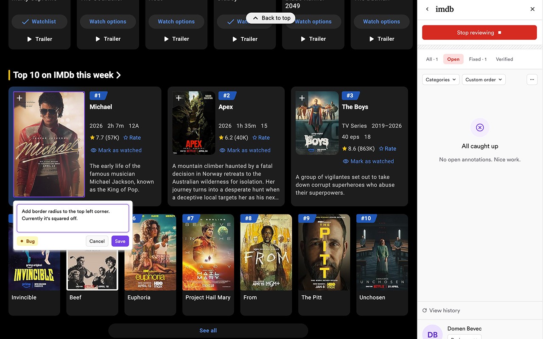This screenshot has width=543, height=339.
Task: Open The Boys poster
Action: point(317,123)
